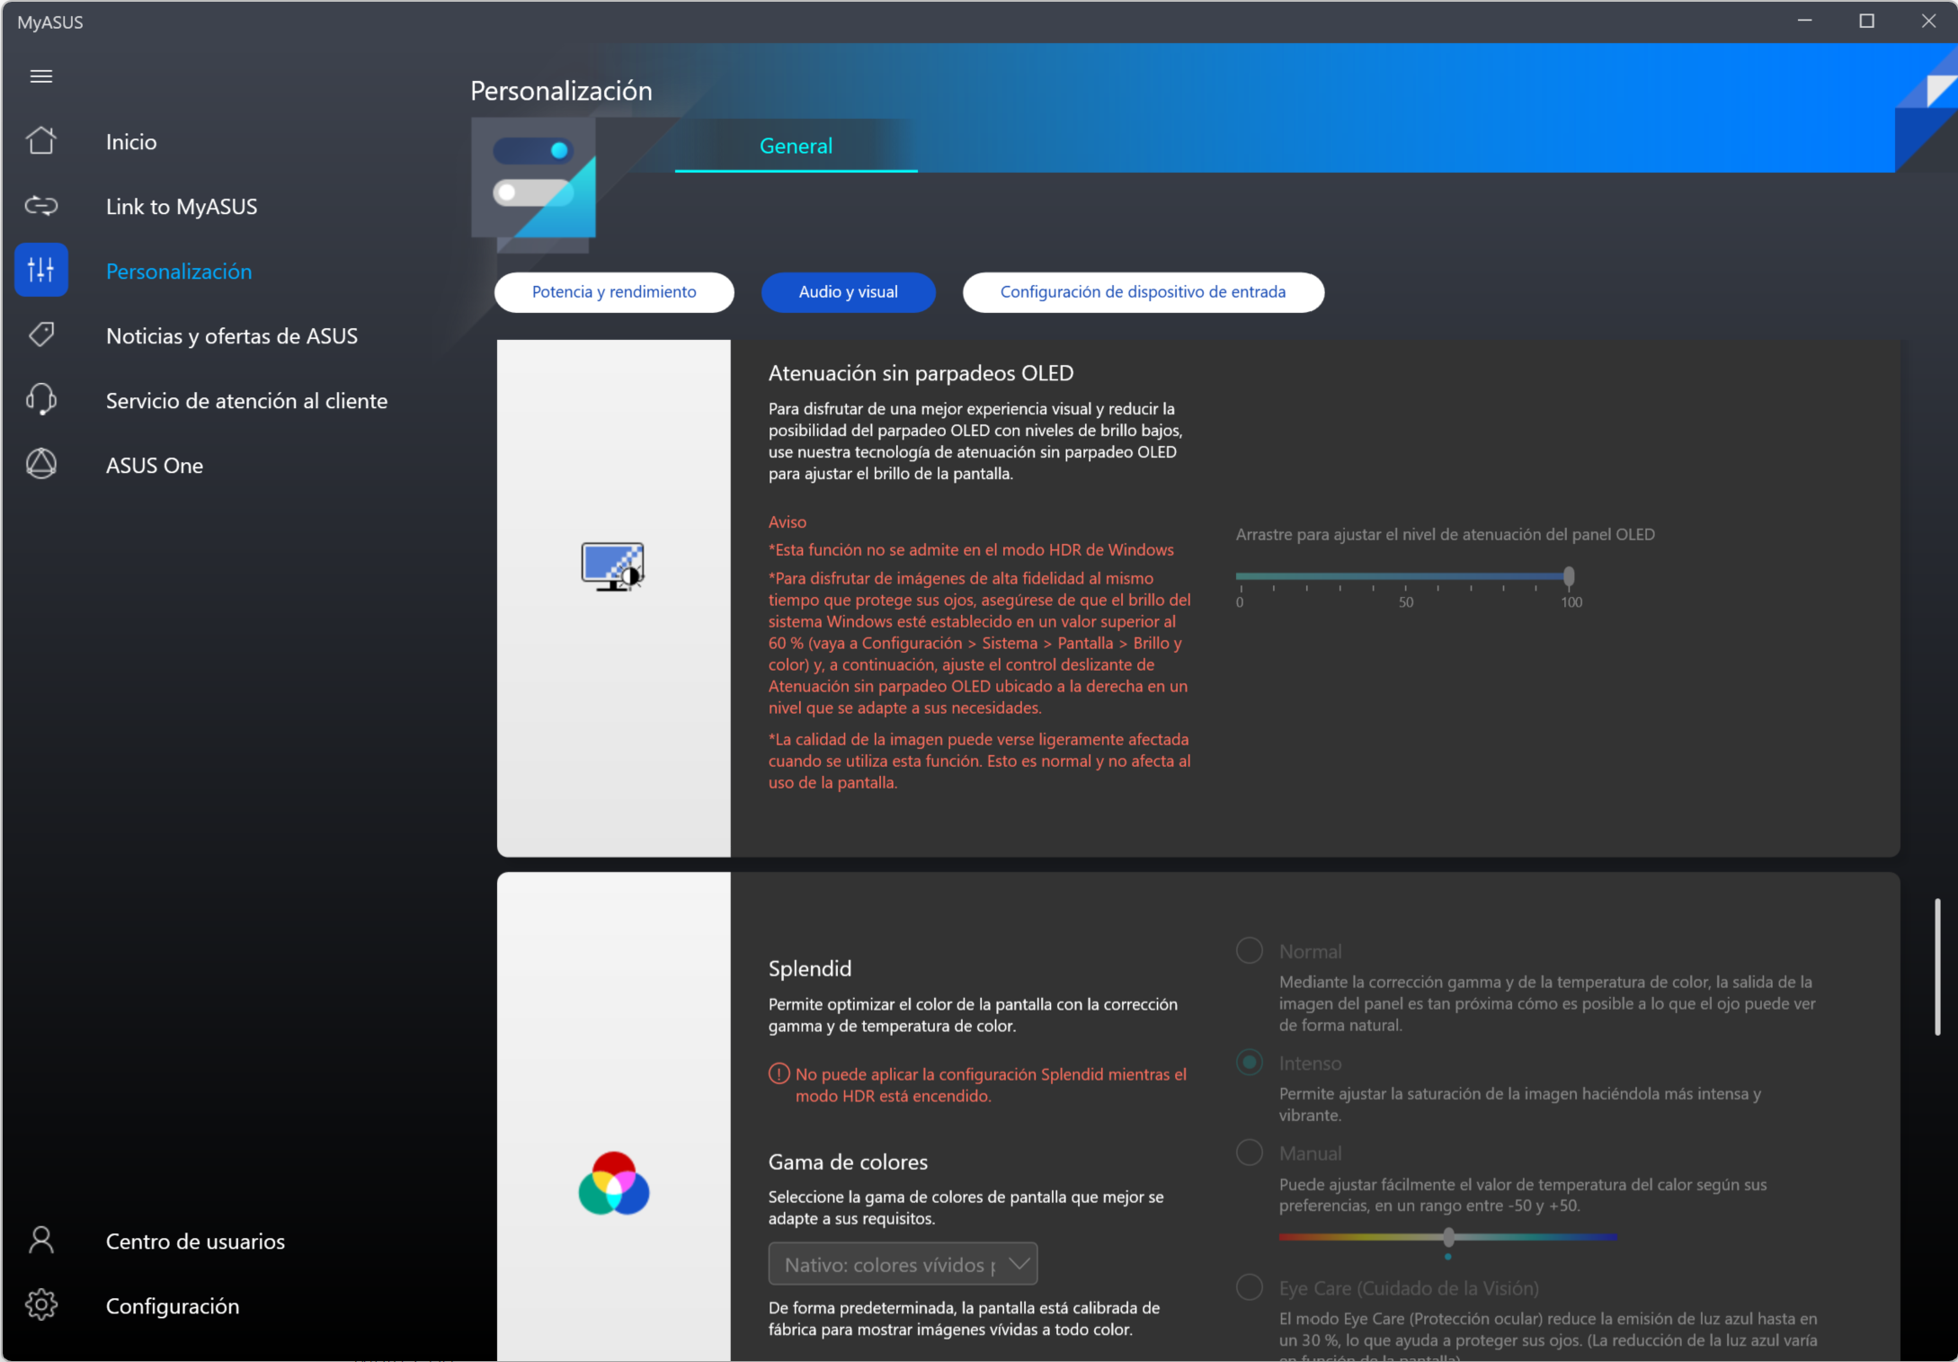Screen dimensions: 1958x1362
Task: Select the Intenso radio option
Action: coord(1250,1063)
